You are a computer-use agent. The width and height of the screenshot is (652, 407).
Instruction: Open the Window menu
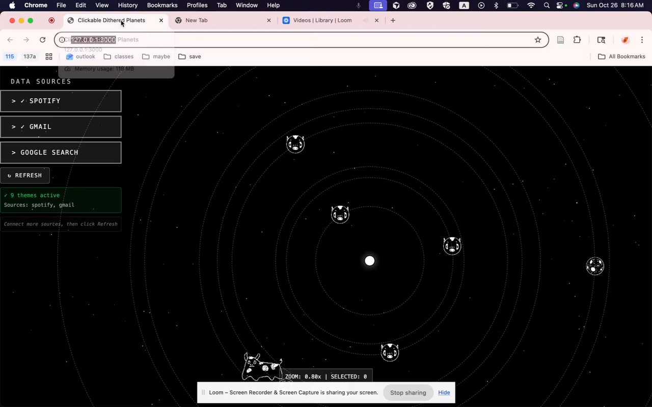(x=247, y=5)
